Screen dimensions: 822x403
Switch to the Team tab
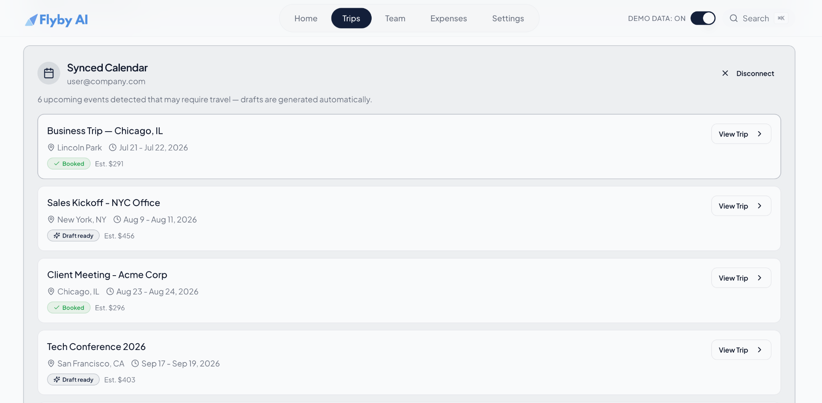pyautogui.click(x=395, y=18)
